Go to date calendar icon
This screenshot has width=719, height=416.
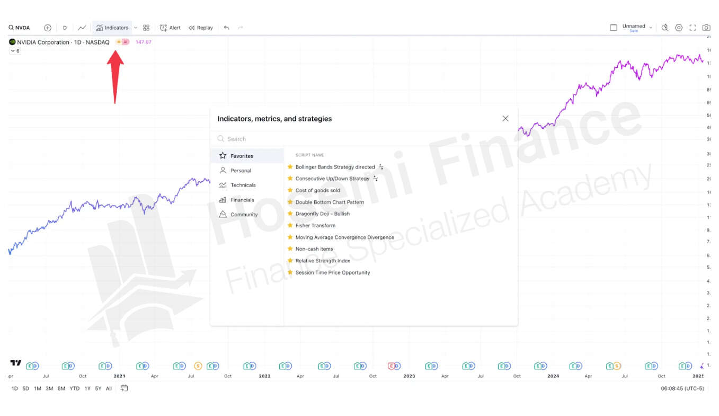(x=124, y=388)
